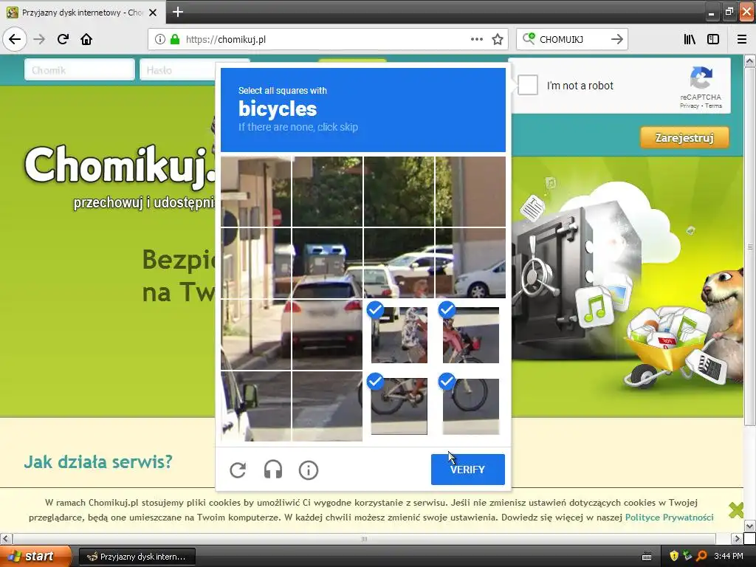This screenshot has height=567, width=756.
Task: Deselect the tile with the single bicycle wheel
Action: click(470, 406)
